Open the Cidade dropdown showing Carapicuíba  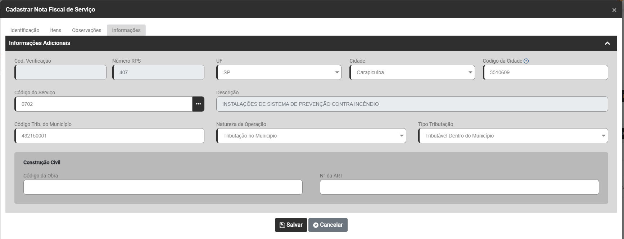pos(412,72)
